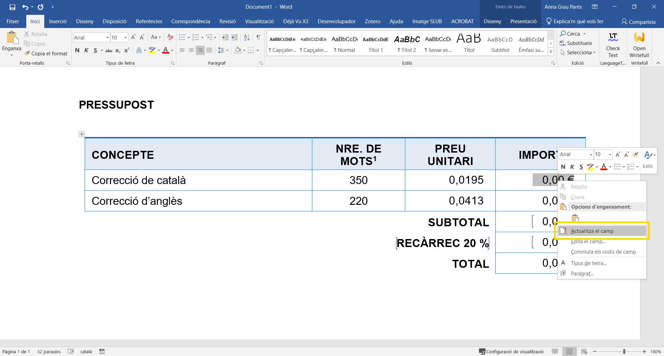The width and height of the screenshot is (664, 356).
Task: Open LanguageTool Check Text
Action: pyautogui.click(x=612, y=45)
